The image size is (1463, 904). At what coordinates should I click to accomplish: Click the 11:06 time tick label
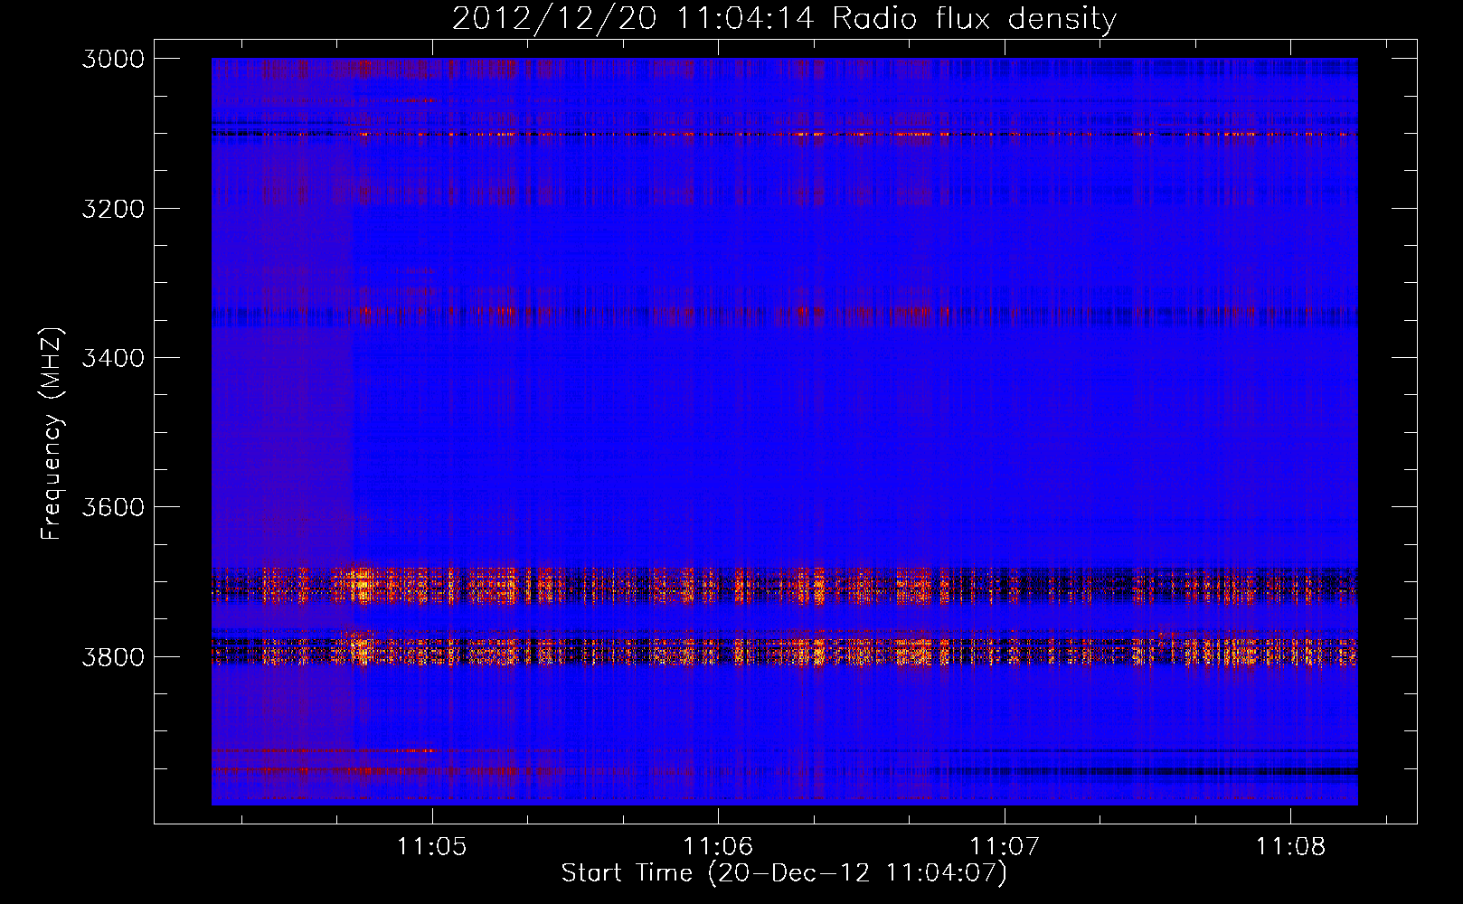click(718, 846)
